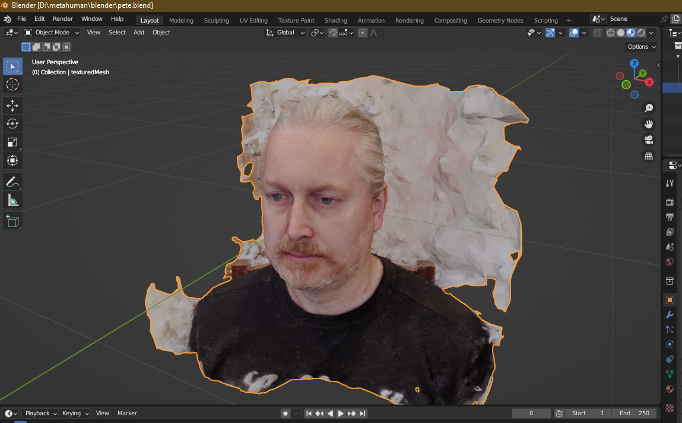Click the X axis on navigation gizmo
This screenshot has width=682, height=423.
point(649,82)
